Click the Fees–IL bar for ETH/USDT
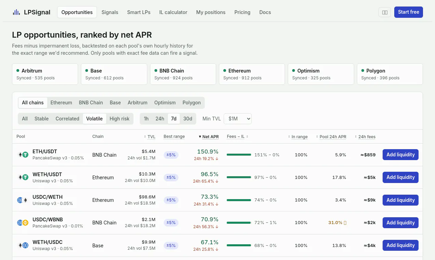This screenshot has height=260, width=435. pos(239,155)
